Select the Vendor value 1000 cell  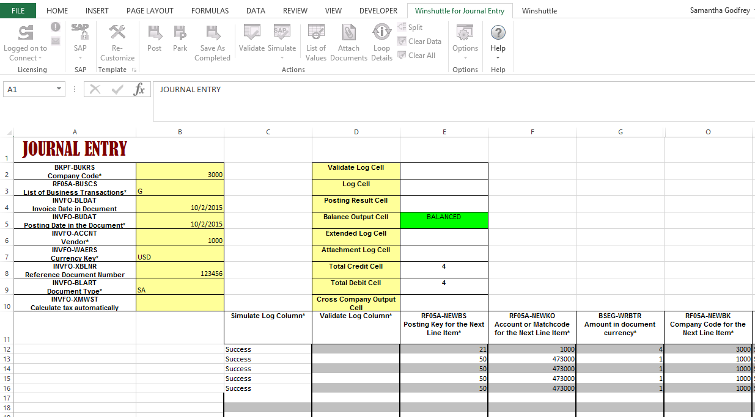pyautogui.click(x=180, y=237)
